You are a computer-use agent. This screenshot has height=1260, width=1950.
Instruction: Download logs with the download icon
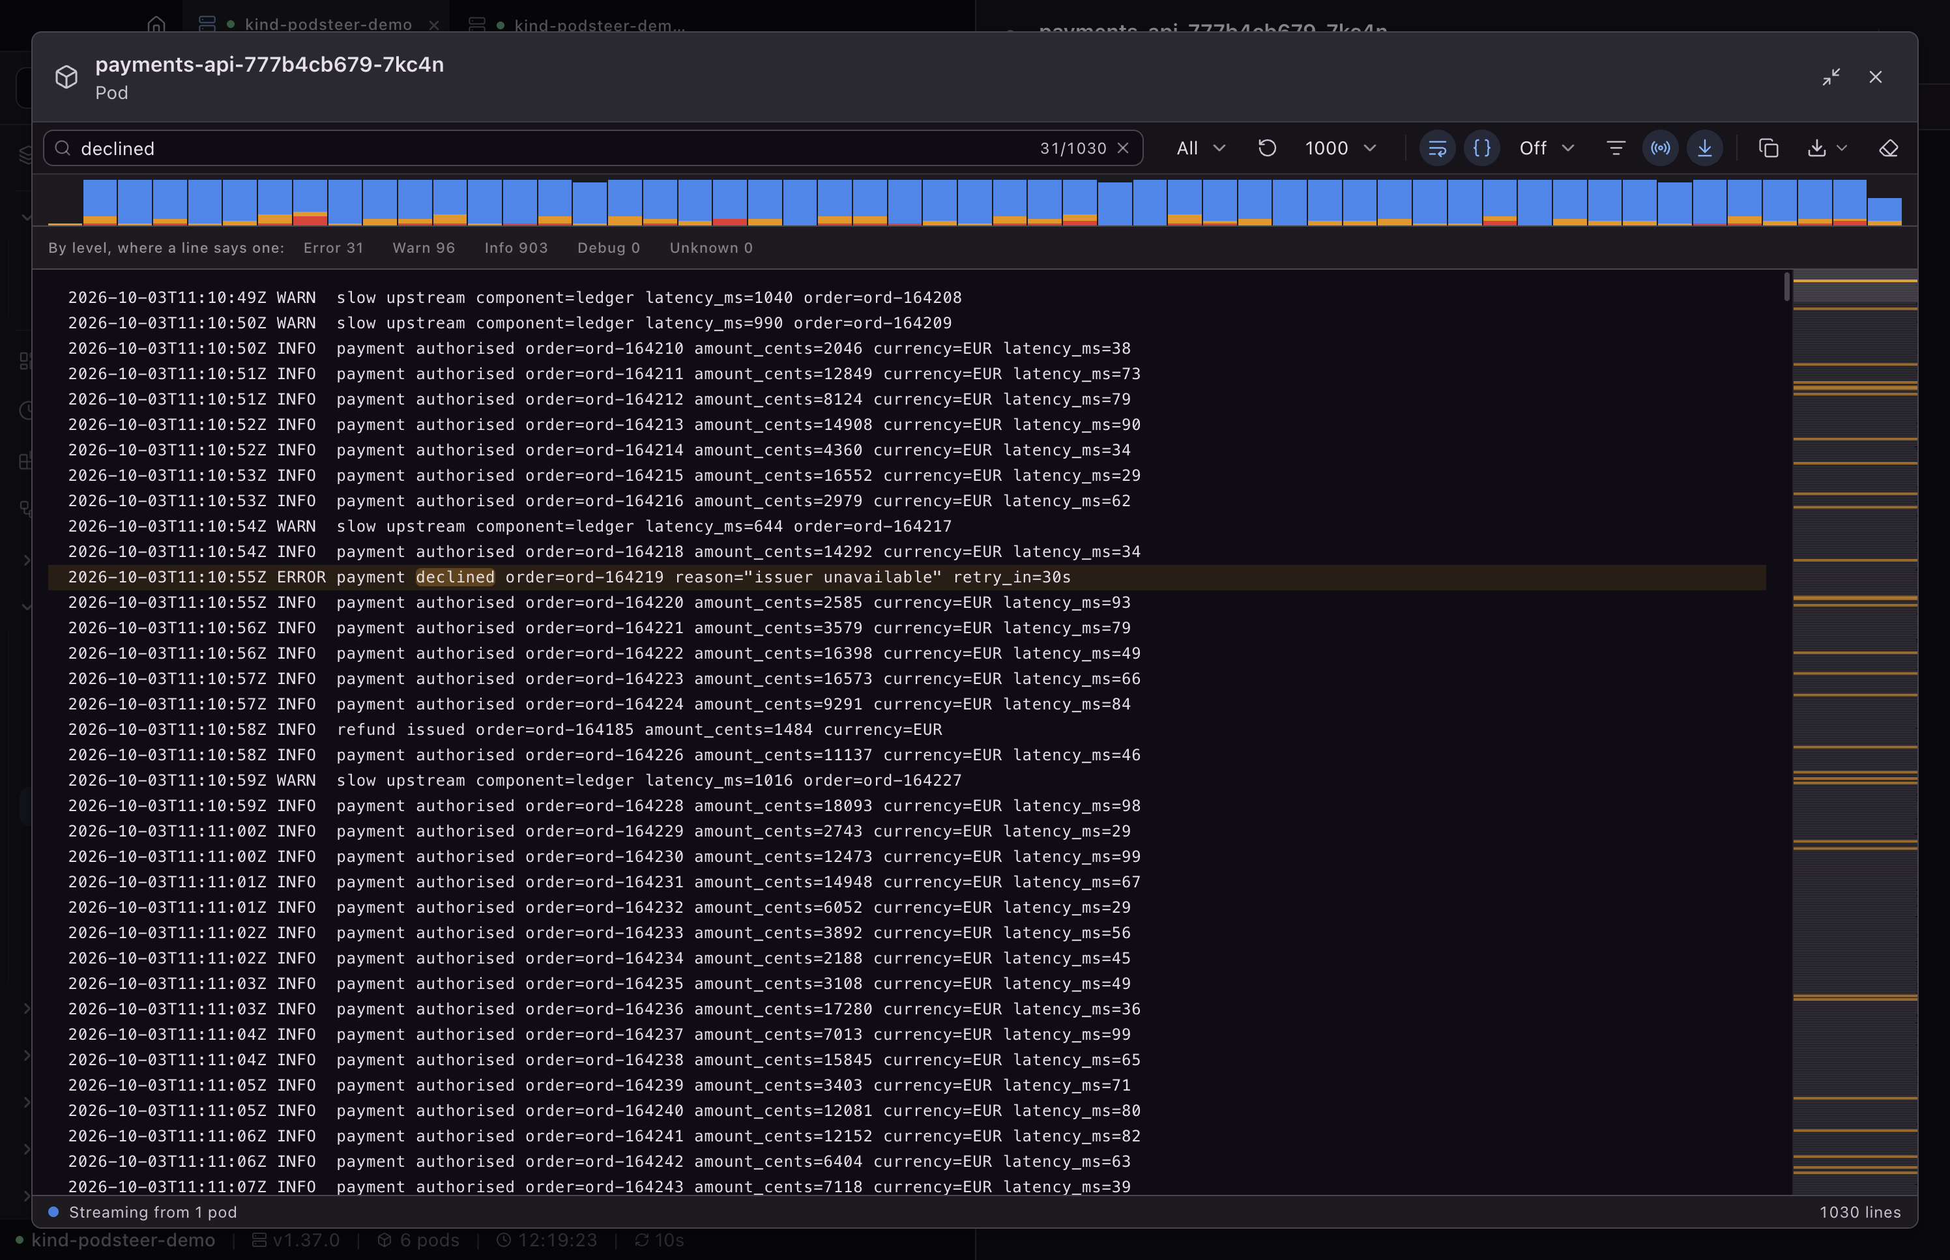point(1816,148)
